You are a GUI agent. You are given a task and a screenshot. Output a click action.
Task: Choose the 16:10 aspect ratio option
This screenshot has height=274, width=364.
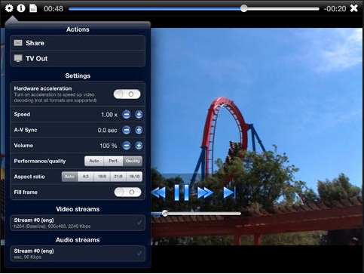[x=134, y=177]
